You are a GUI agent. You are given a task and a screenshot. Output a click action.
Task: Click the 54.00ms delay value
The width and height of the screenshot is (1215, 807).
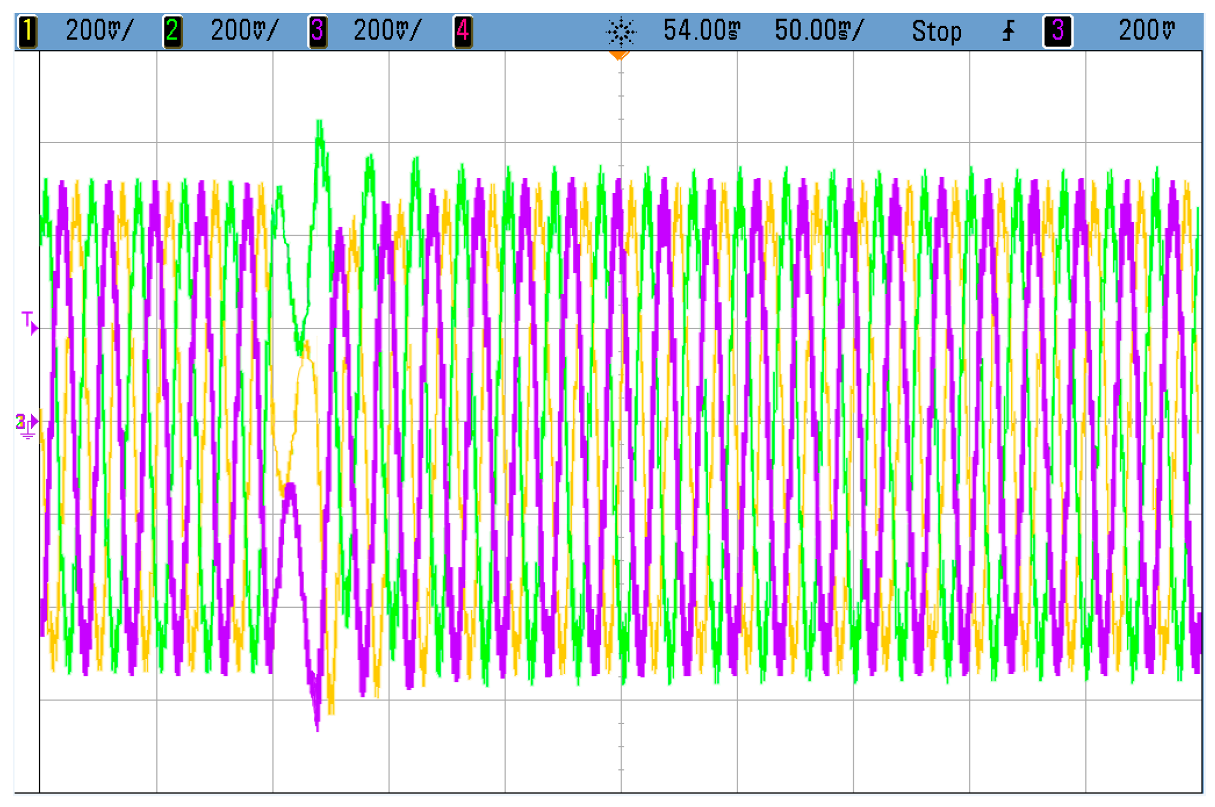point(702,30)
